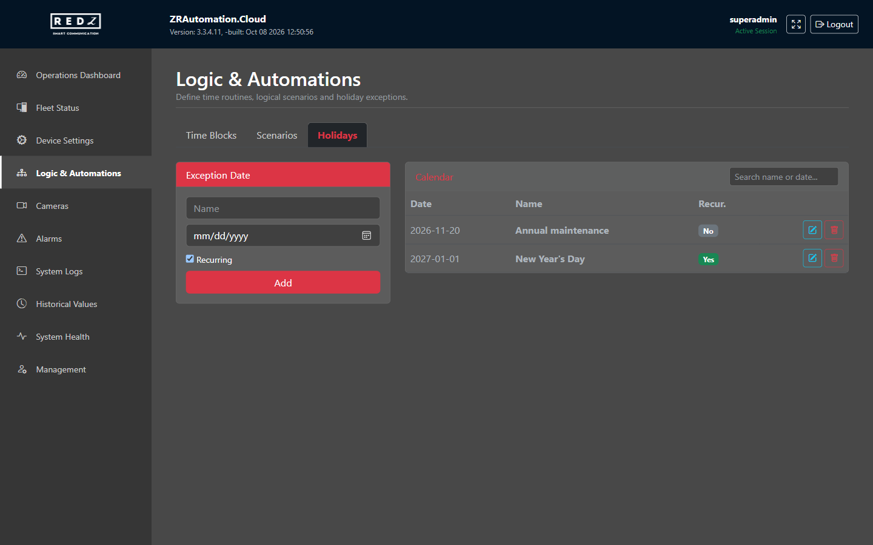Screen dimensions: 873x545
Task: Delete the Annual maintenance holiday
Action: 834,230
